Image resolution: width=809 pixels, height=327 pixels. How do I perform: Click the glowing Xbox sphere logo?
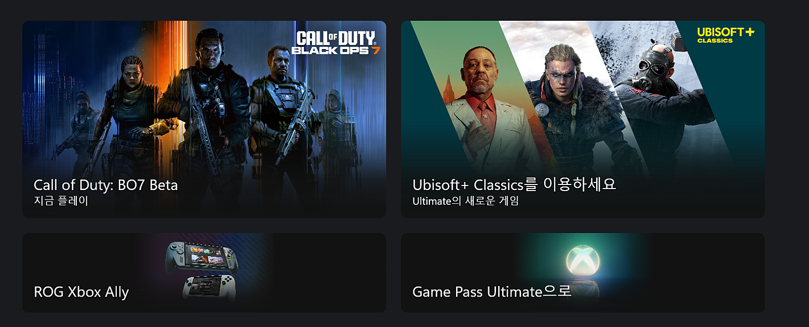(x=583, y=260)
